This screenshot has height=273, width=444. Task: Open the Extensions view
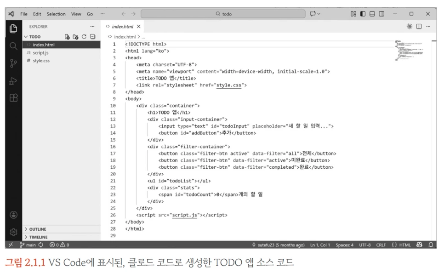tap(13, 97)
